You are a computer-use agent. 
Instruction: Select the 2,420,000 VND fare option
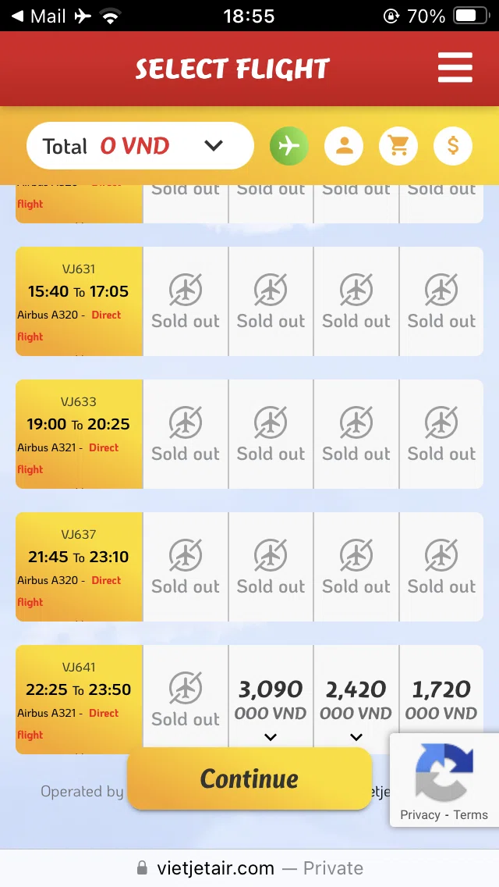(356, 699)
